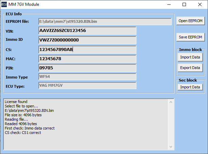Click the PIN field showing 09705
Viewport: 208px width, 154px height.
tap(88, 68)
